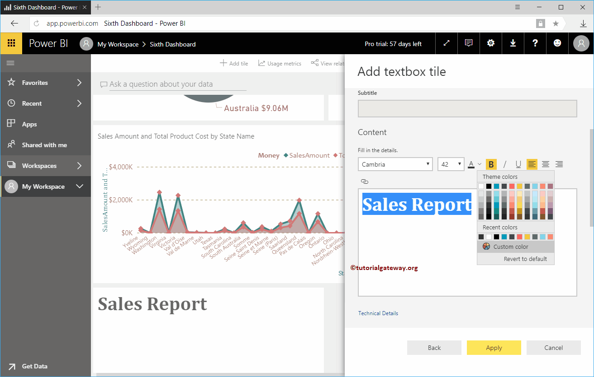This screenshot has width=594, height=377.
Task: Apply italic formatting to the text
Action: point(504,164)
